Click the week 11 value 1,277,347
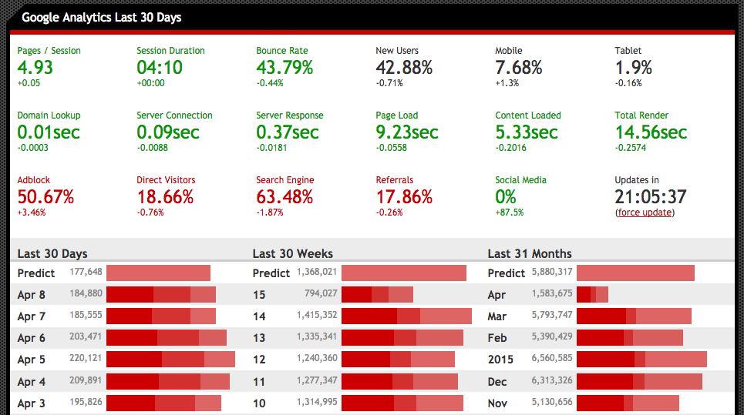 point(317,380)
